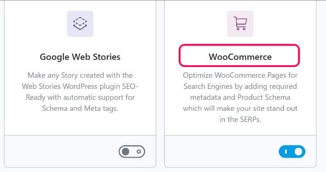Click the Google Web Stories card footer area

pyautogui.click(x=80, y=151)
